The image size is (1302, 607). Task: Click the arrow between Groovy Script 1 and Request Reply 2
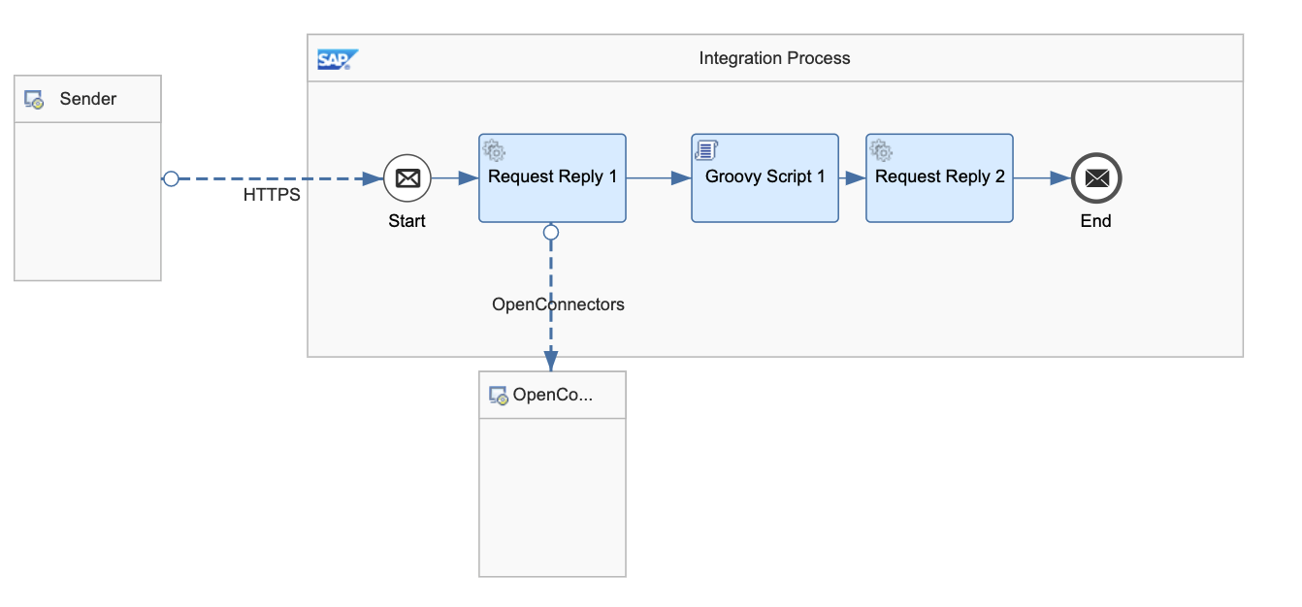852,178
